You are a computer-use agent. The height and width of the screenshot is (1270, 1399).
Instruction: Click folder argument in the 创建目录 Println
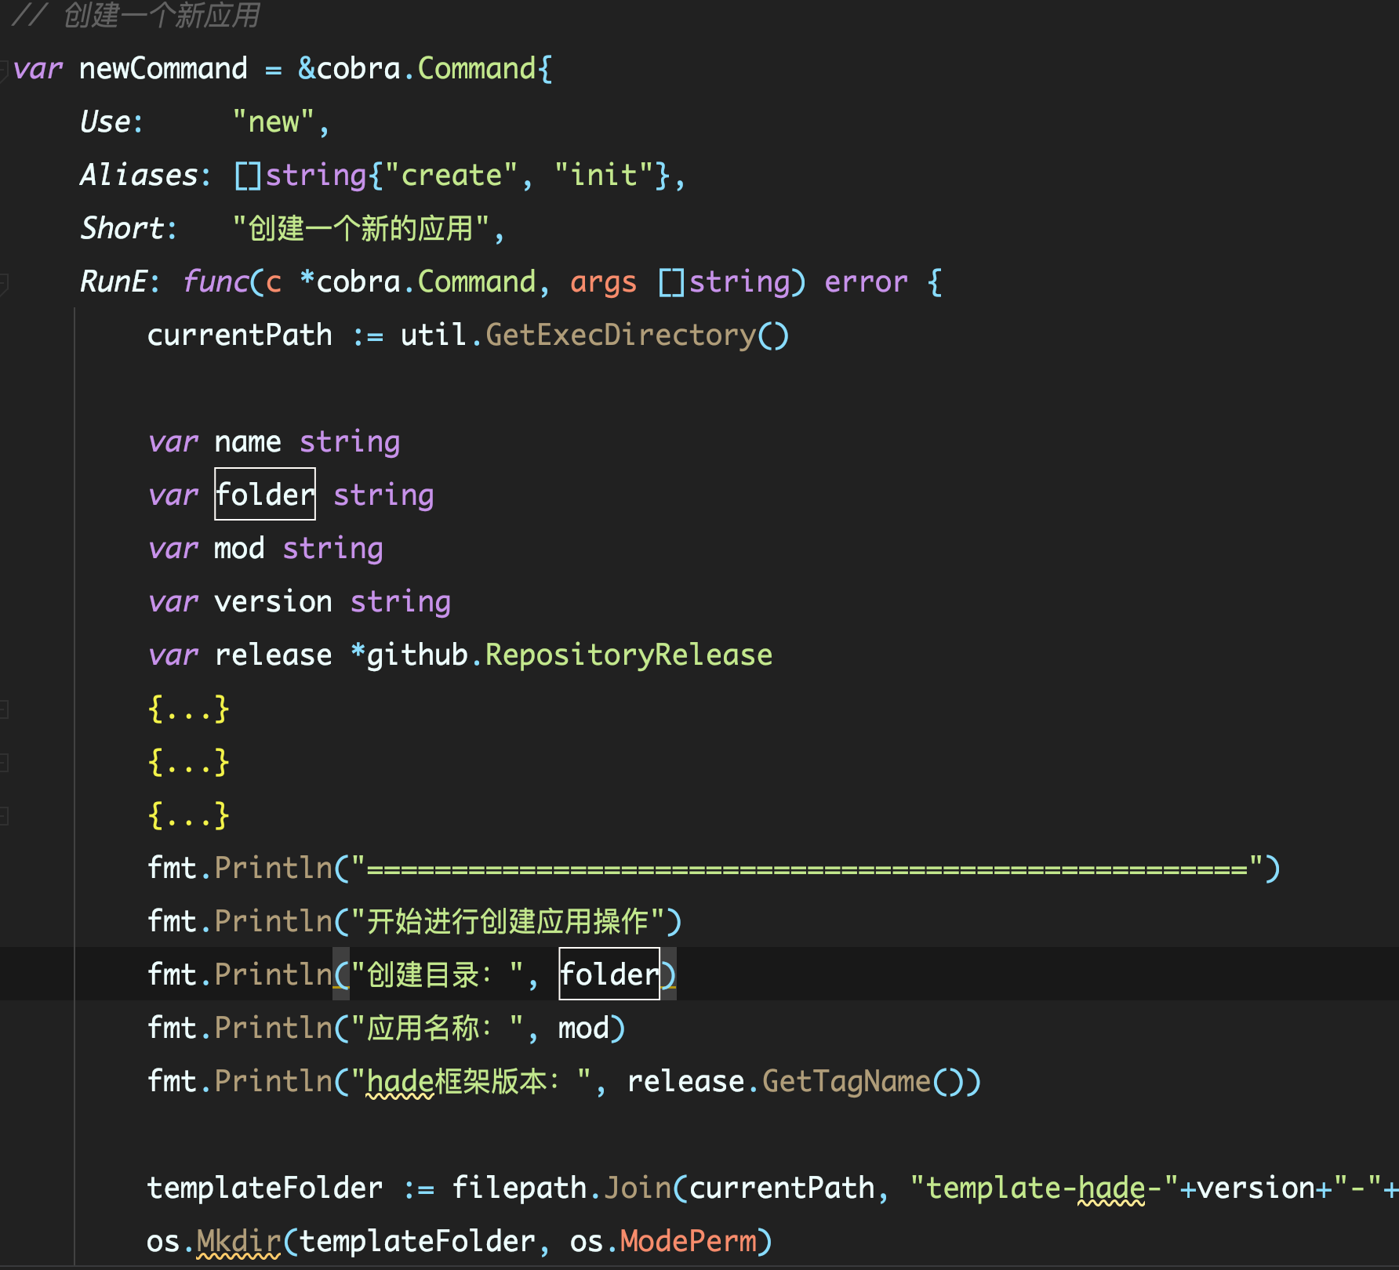pyautogui.click(x=609, y=974)
